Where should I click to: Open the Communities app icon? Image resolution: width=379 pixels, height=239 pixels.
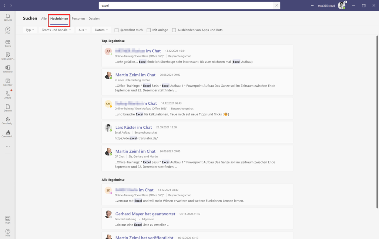click(8, 134)
